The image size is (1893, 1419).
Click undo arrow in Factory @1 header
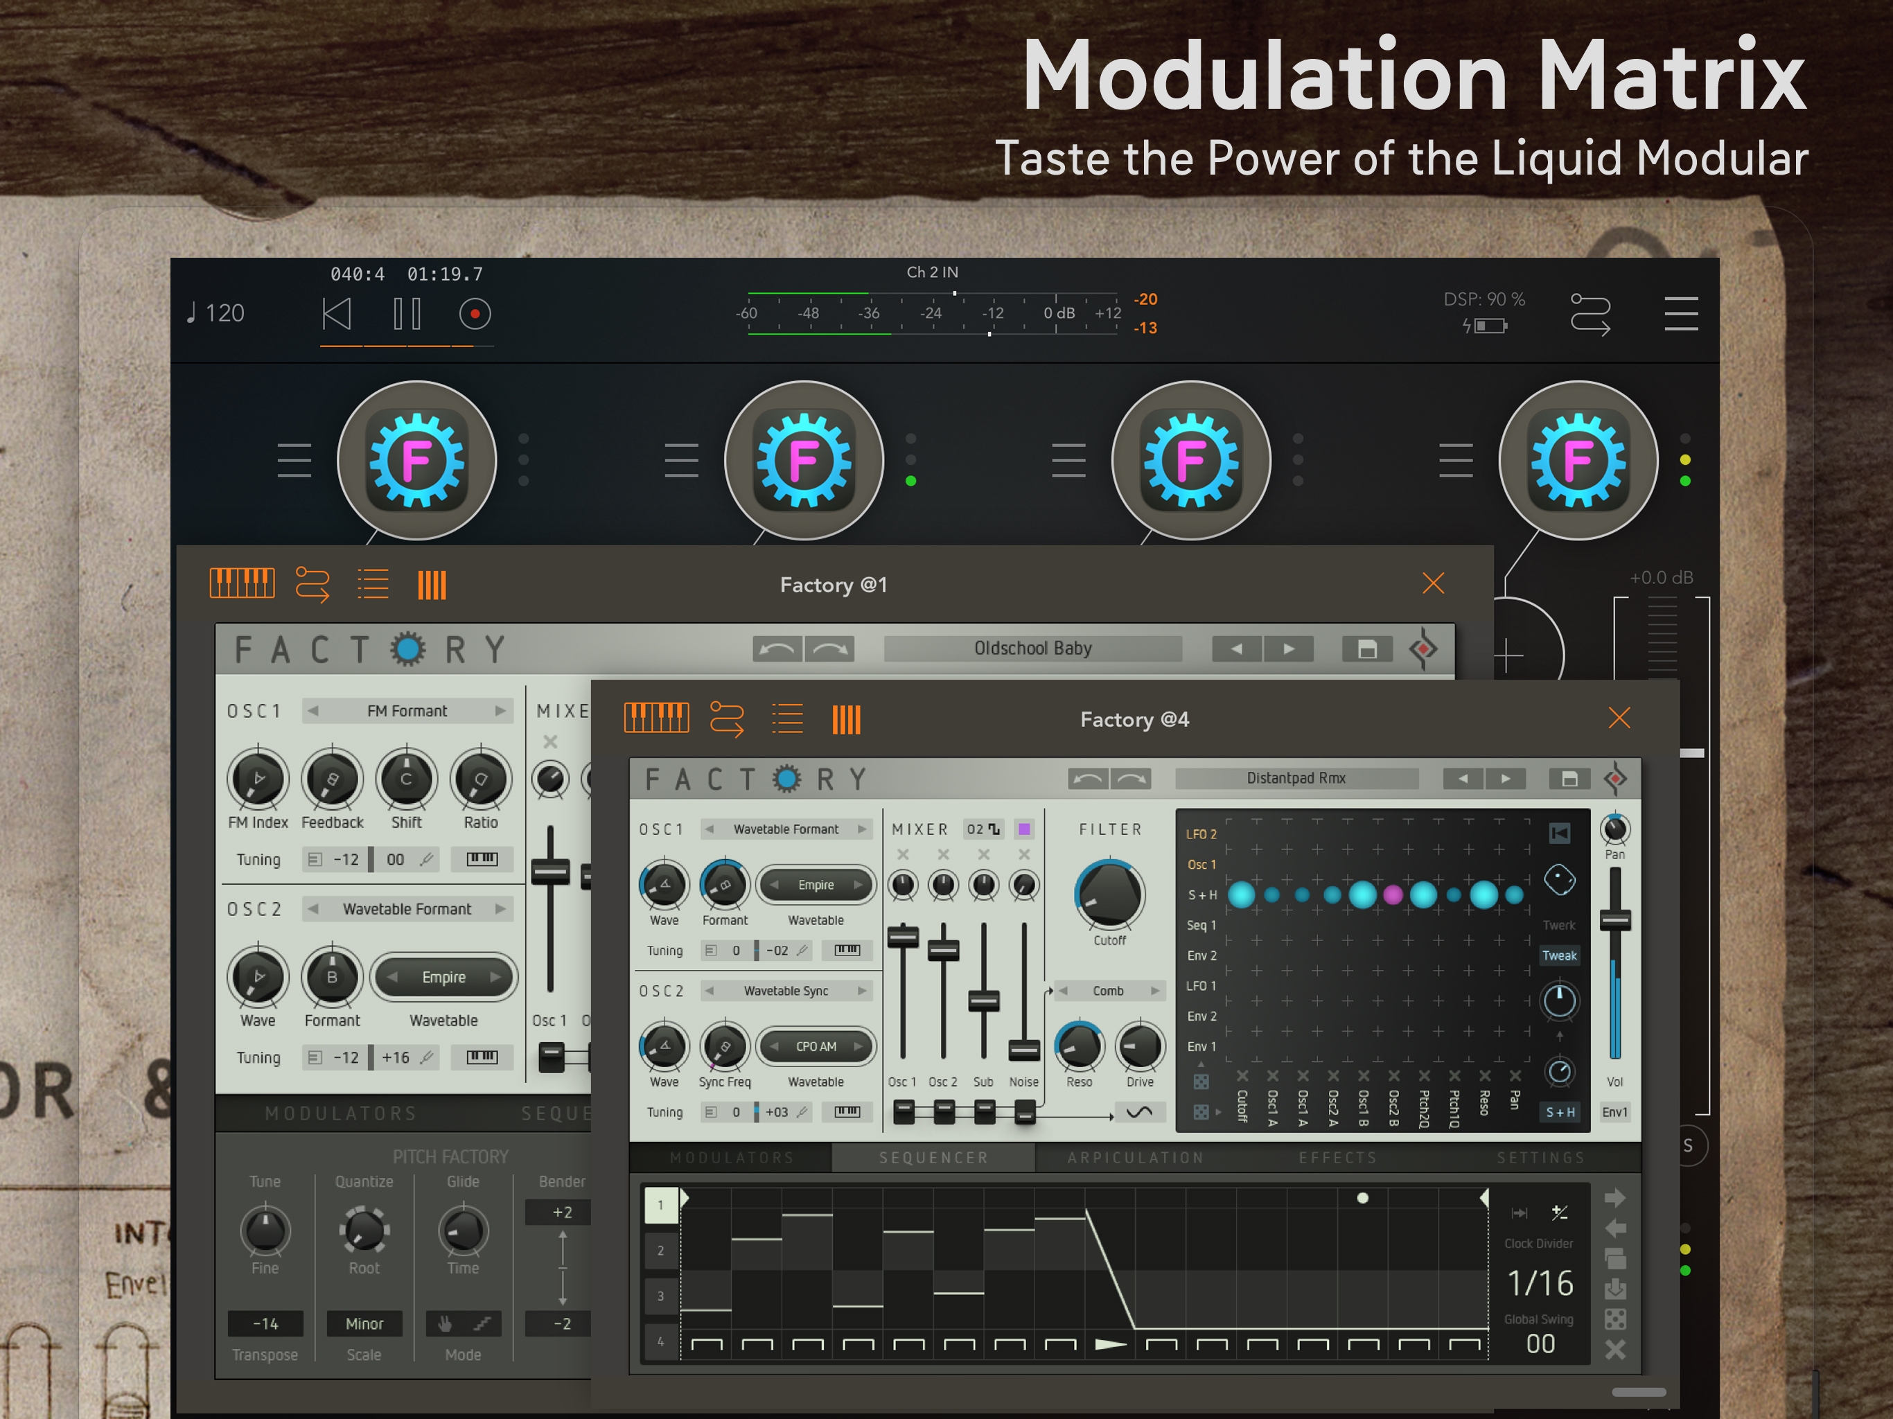tap(776, 649)
